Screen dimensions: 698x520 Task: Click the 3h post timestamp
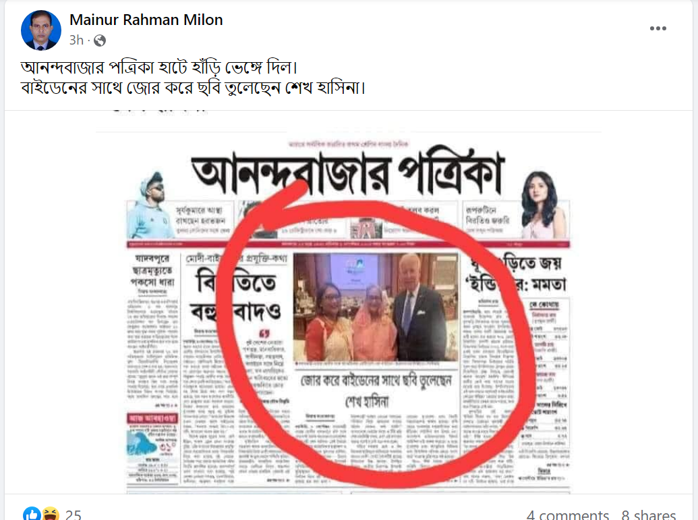76,41
